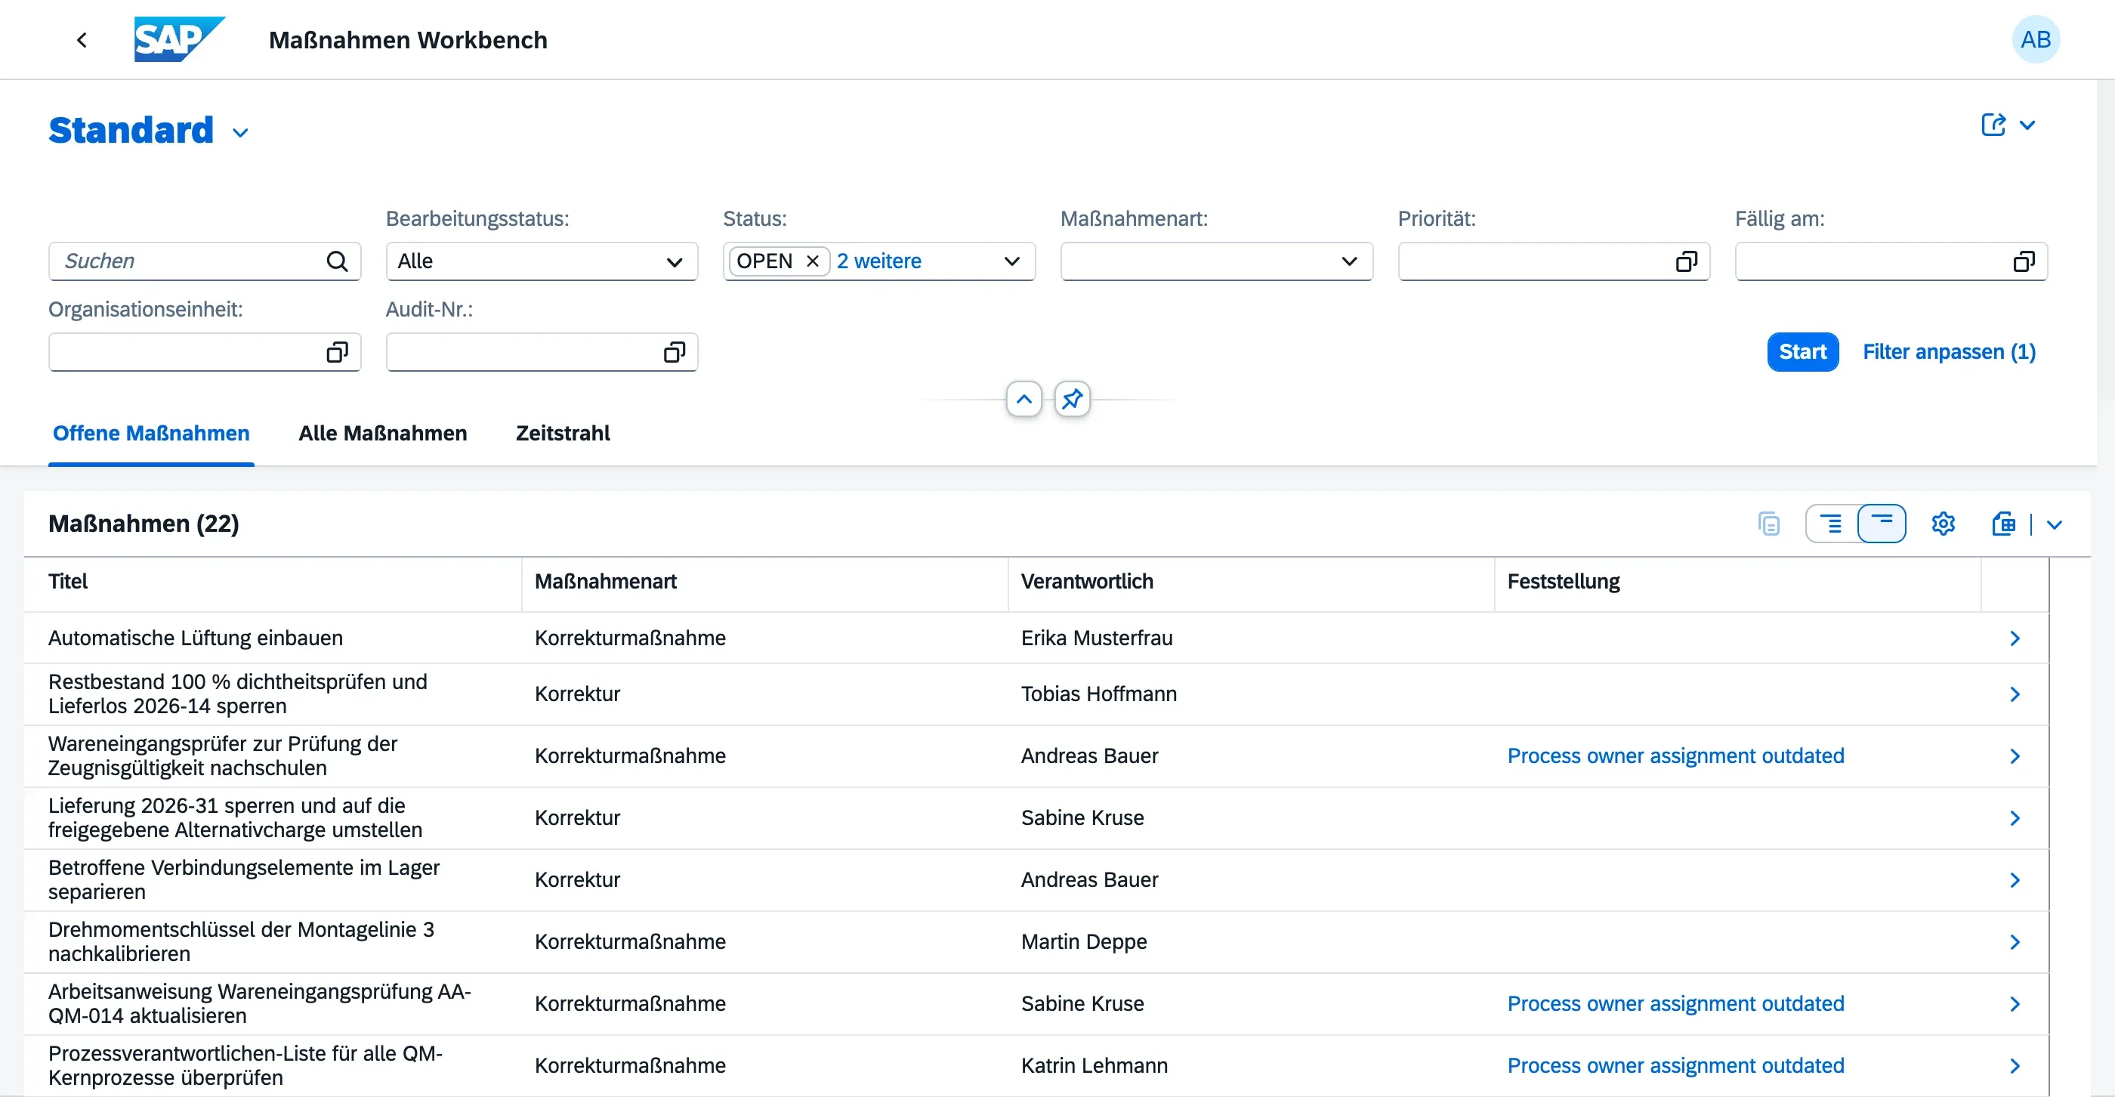
Task: Show more details per row toggle
Action: [1830, 524]
